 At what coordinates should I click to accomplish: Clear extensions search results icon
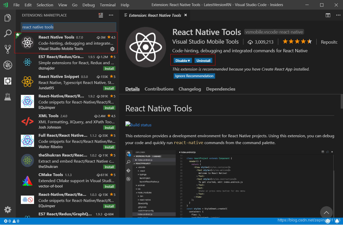tap(101, 15)
